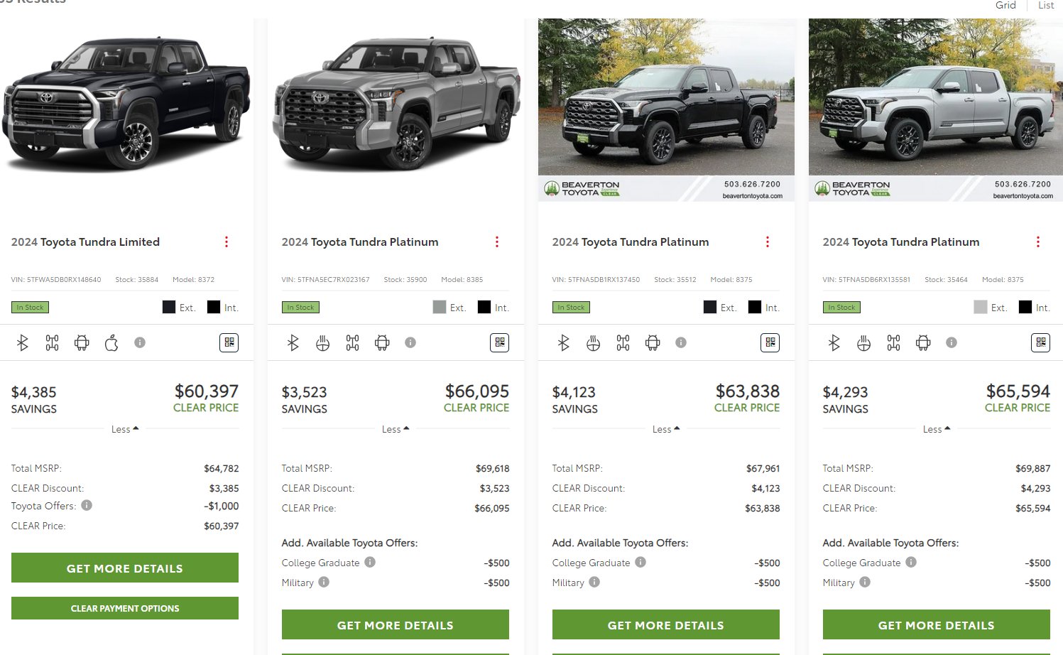Click Toyota Offers info icon
Image resolution: width=1063 pixels, height=655 pixels.
point(87,506)
